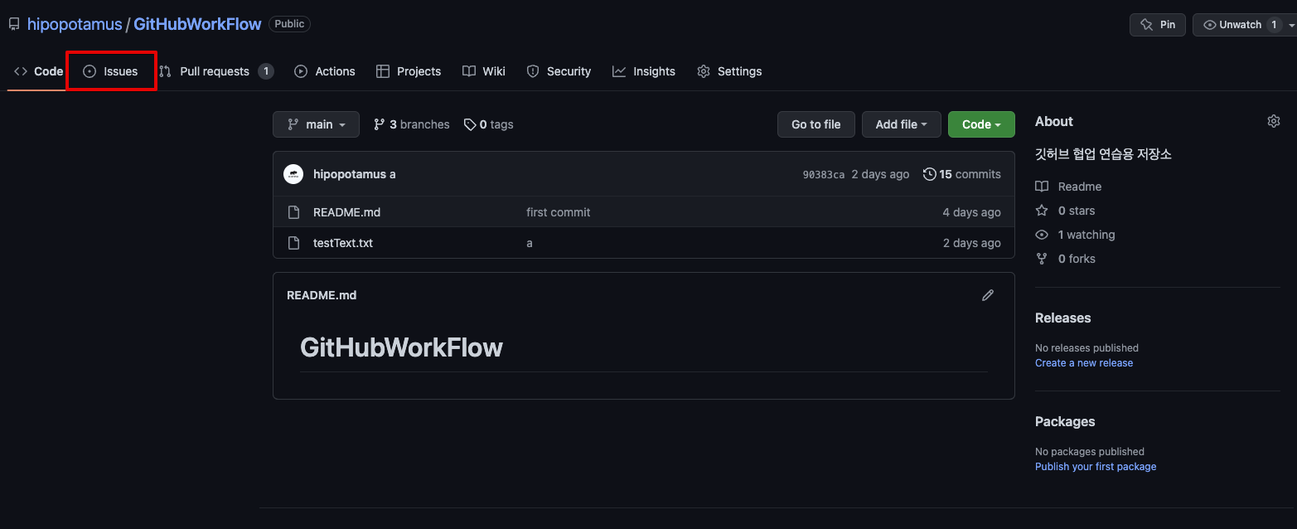The height and width of the screenshot is (529, 1297).
Task: Switch to the Code tab
Action: point(38,71)
